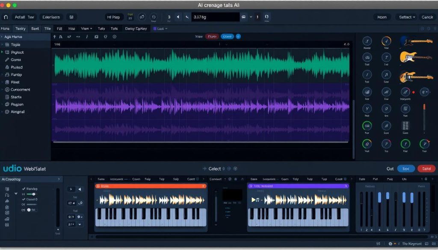Click the up-arrow tool above the waveform
Viewport: 438px width, 250px height.
click(x=54, y=37)
